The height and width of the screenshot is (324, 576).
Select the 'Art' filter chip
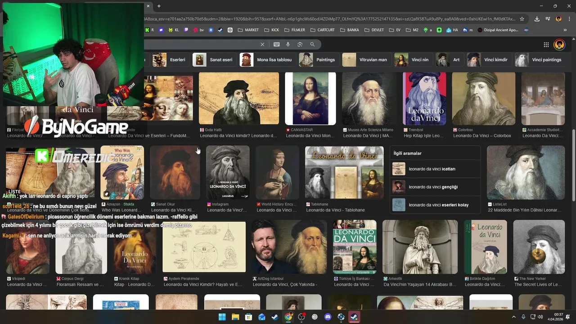click(x=450, y=59)
